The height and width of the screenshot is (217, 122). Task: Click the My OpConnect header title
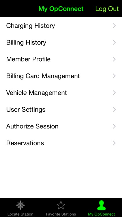coord(61,9)
